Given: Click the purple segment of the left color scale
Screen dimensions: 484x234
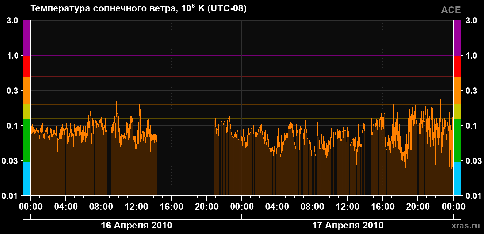Looking at the screenshot, I should pos(27,38).
